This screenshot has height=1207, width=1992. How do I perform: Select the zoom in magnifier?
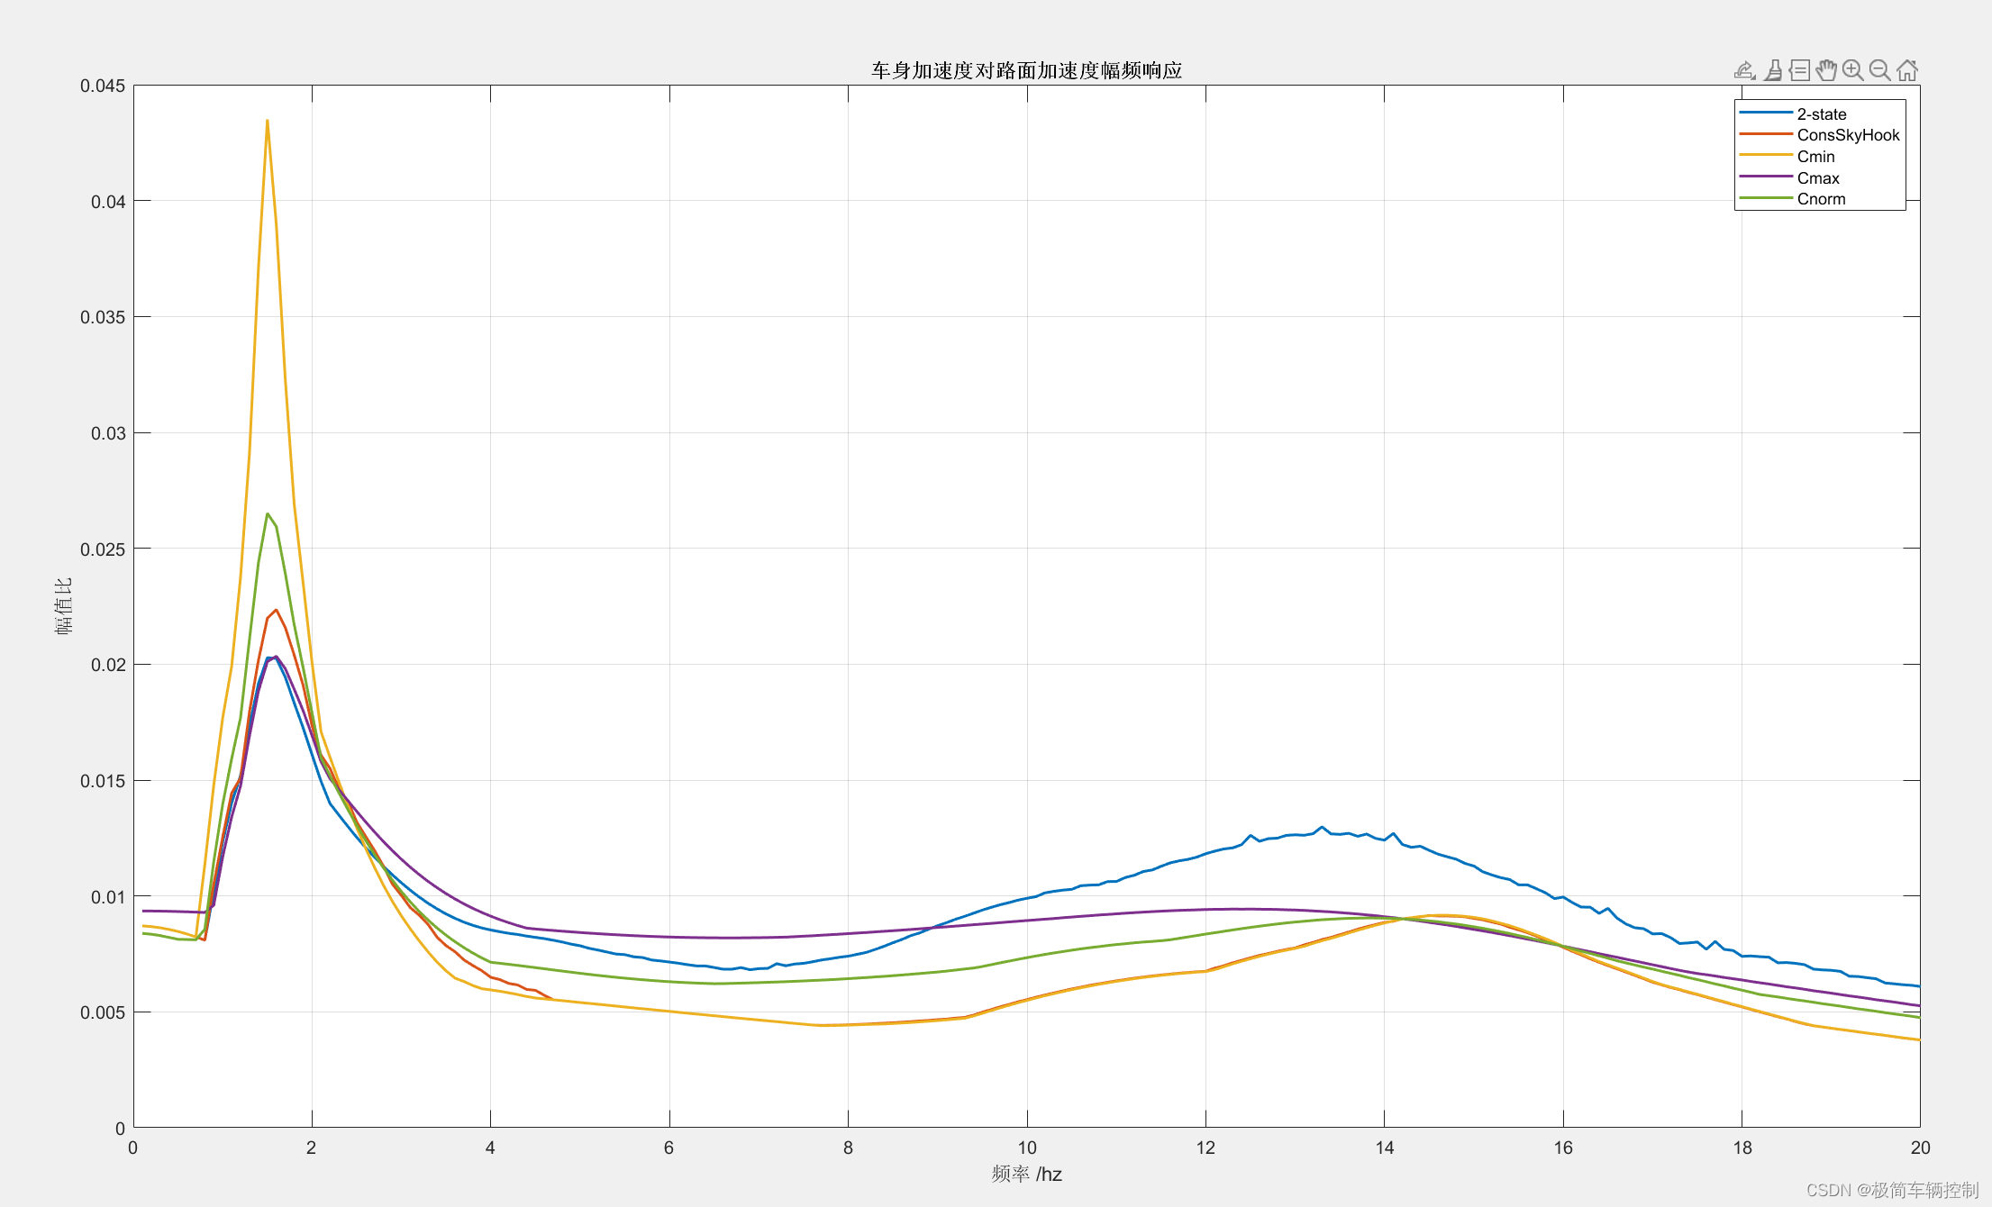1852,70
